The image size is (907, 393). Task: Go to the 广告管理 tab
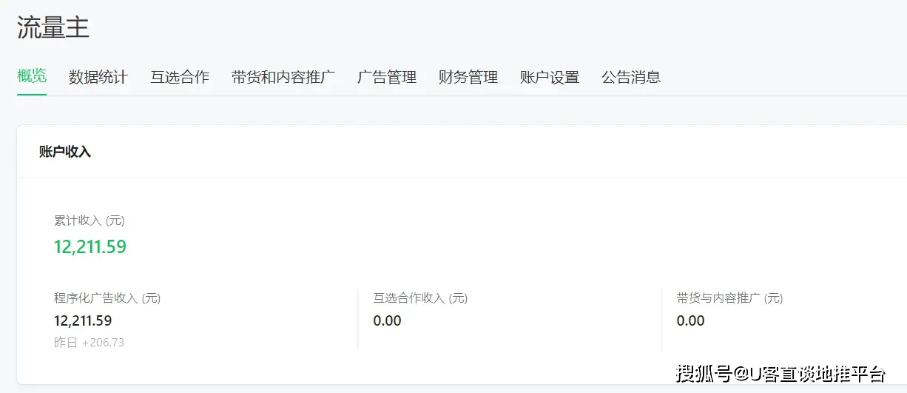pyautogui.click(x=387, y=77)
